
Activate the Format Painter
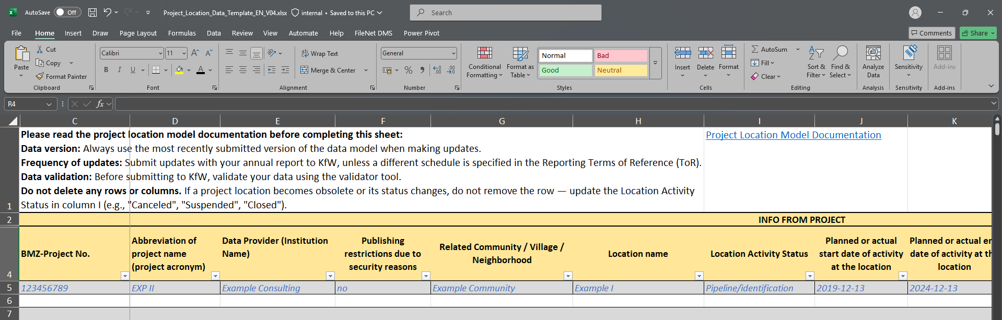coord(62,76)
